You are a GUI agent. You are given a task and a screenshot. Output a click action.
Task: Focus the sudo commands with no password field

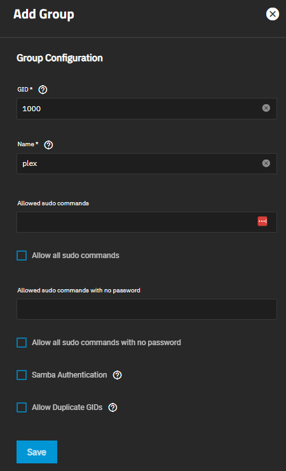[147, 309]
